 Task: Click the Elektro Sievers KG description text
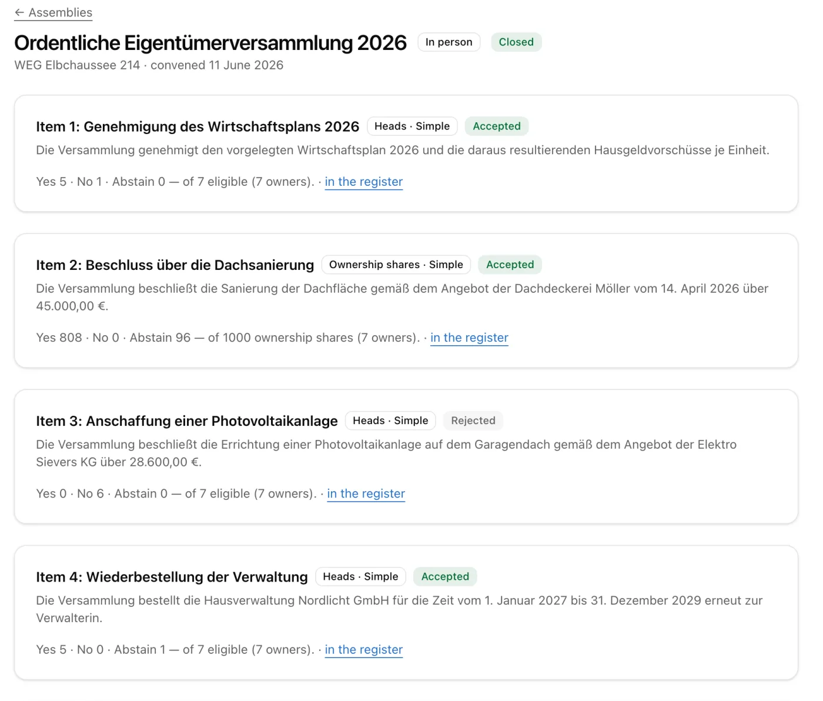[x=386, y=453]
